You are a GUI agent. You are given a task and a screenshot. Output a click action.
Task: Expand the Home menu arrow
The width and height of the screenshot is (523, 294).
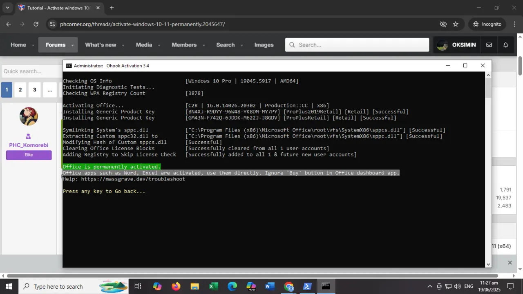(x=33, y=45)
